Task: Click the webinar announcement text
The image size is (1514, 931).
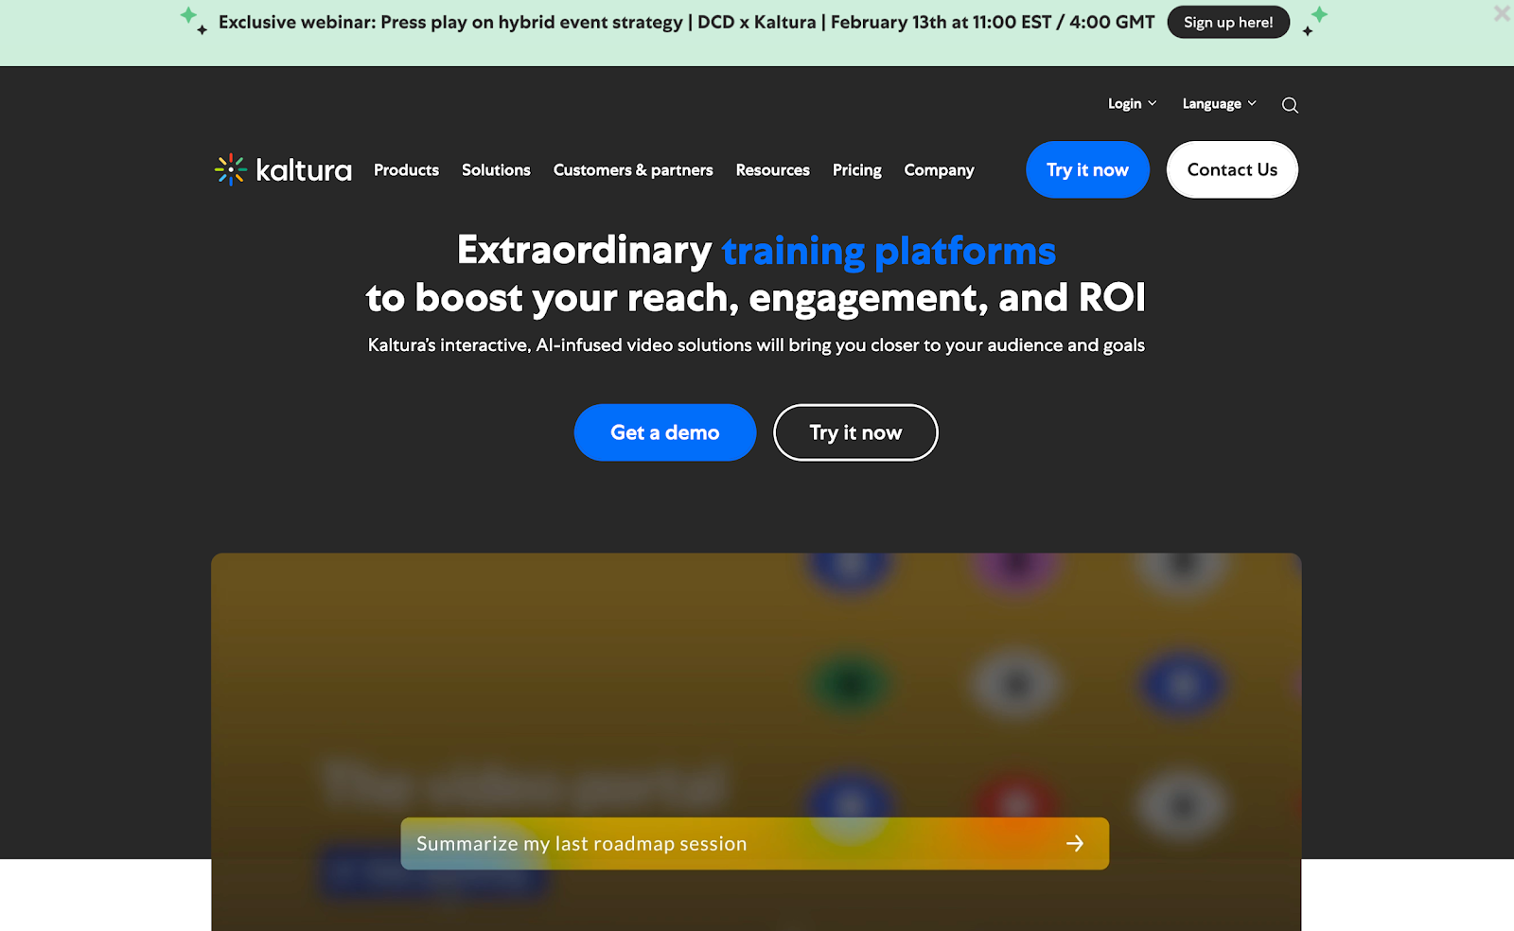Action: [686, 23]
